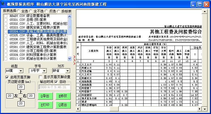Click the E修改 modify button
211x114 pixels.
63,96
